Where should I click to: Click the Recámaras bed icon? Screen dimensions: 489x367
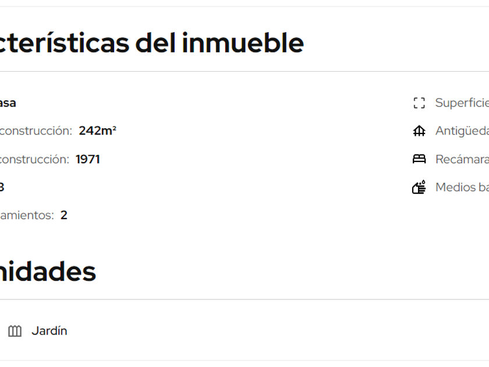419,159
